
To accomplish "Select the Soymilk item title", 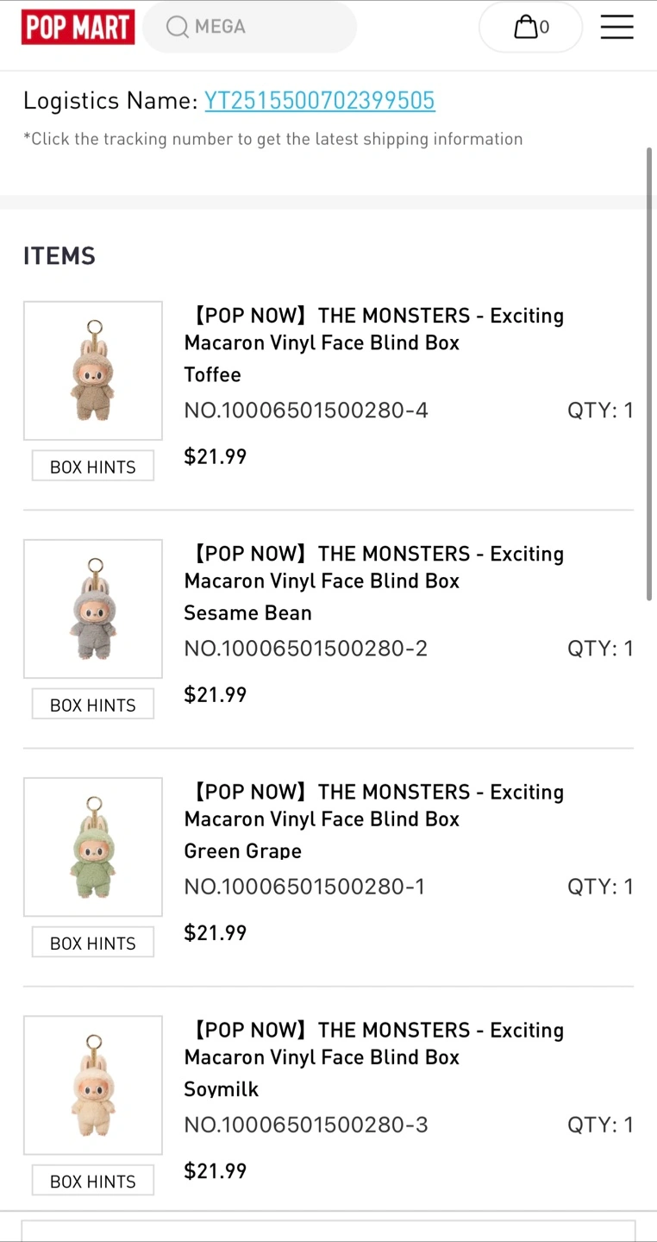I will [x=373, y=1043].
